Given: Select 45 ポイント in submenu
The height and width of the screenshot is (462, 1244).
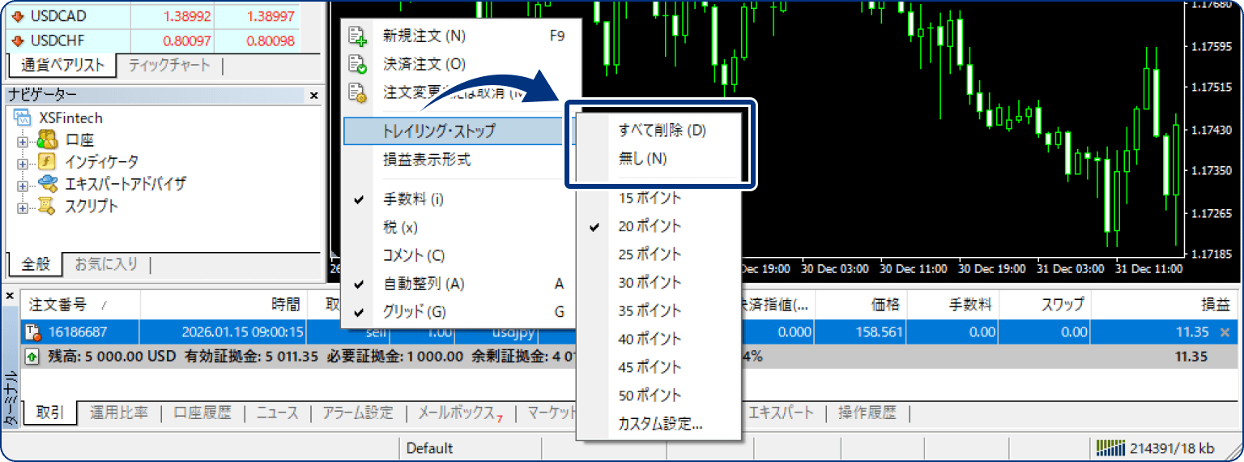Looking at the screenshot, I should [658, 368].
